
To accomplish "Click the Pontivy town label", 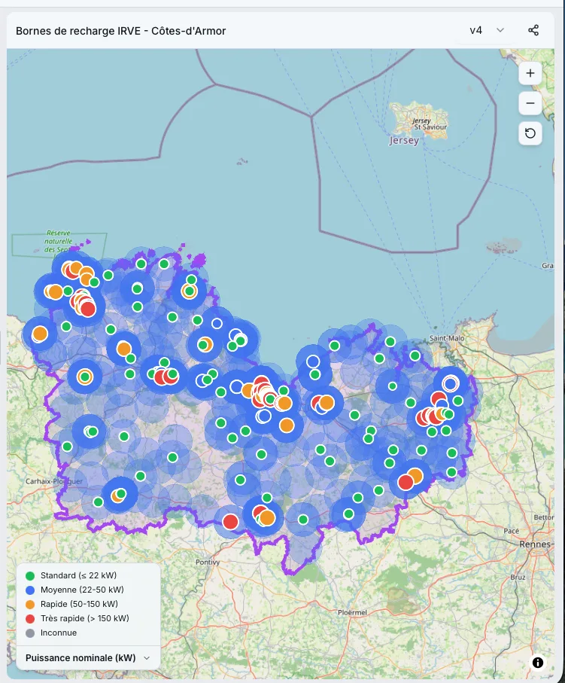I will (x=207, y=563).
